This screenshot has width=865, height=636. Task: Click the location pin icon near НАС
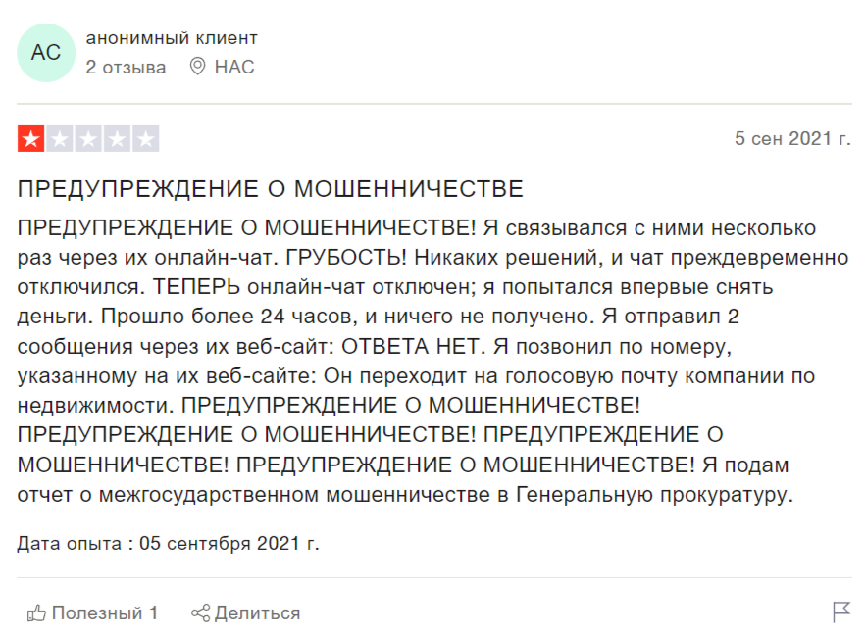197,68
